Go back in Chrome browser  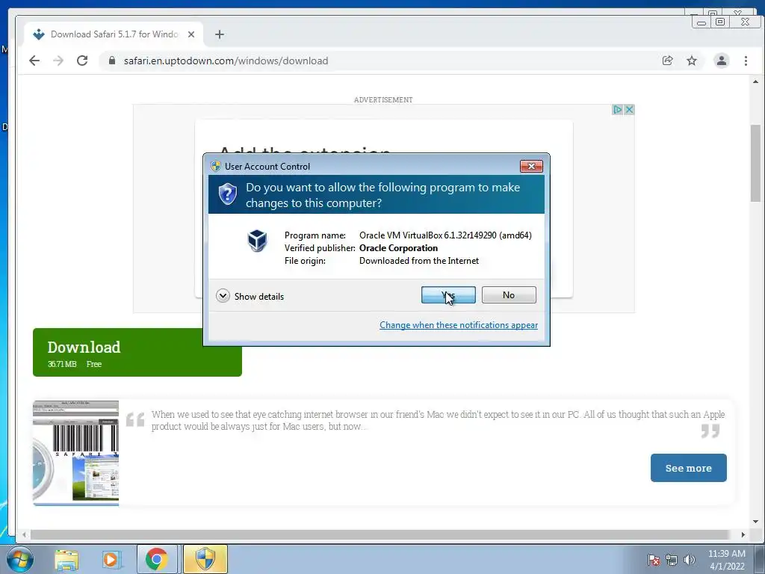pos(34,61)
